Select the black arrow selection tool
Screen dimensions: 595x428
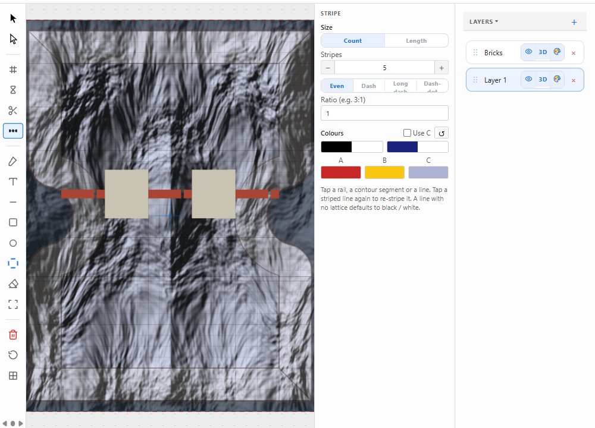pyautogui.click(x=13, y=18)
